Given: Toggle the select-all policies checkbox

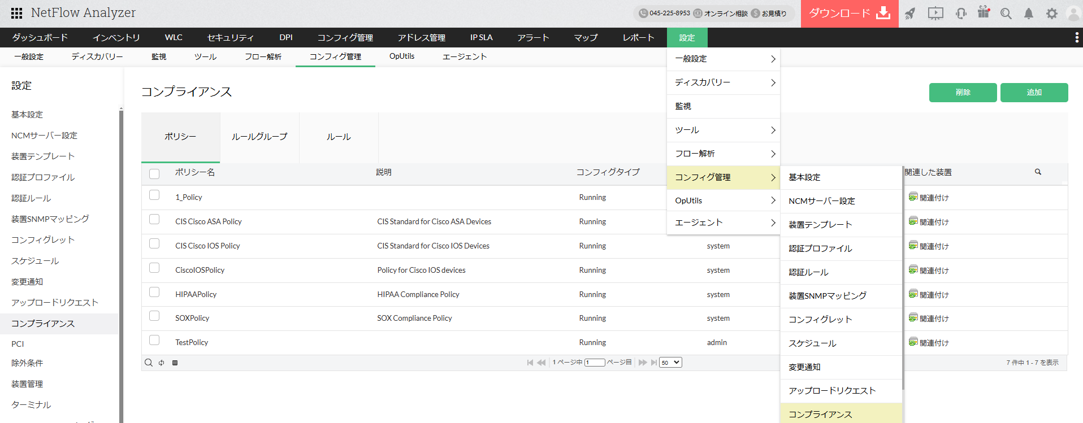Looking at the screenshot, I should (x=154, y=173).
